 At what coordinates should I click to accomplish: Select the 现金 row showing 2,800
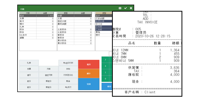point(37,16)
